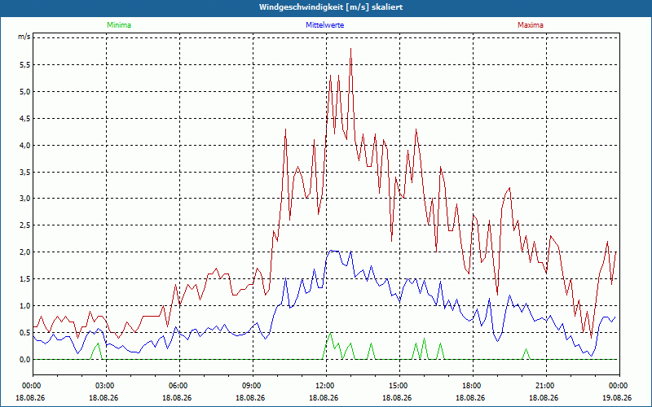Click the 19.08.26 date label

tap(617, 397)
